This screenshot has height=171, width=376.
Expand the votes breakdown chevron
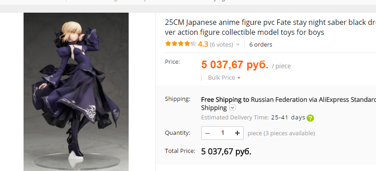[238, 44]
